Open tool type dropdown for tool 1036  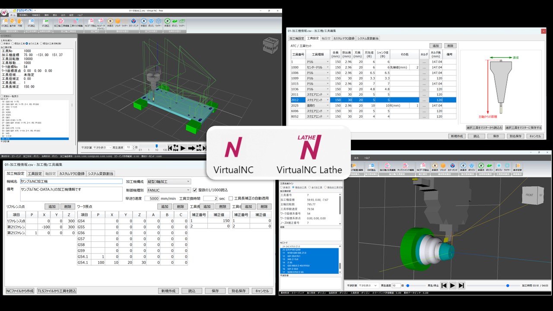318,89
